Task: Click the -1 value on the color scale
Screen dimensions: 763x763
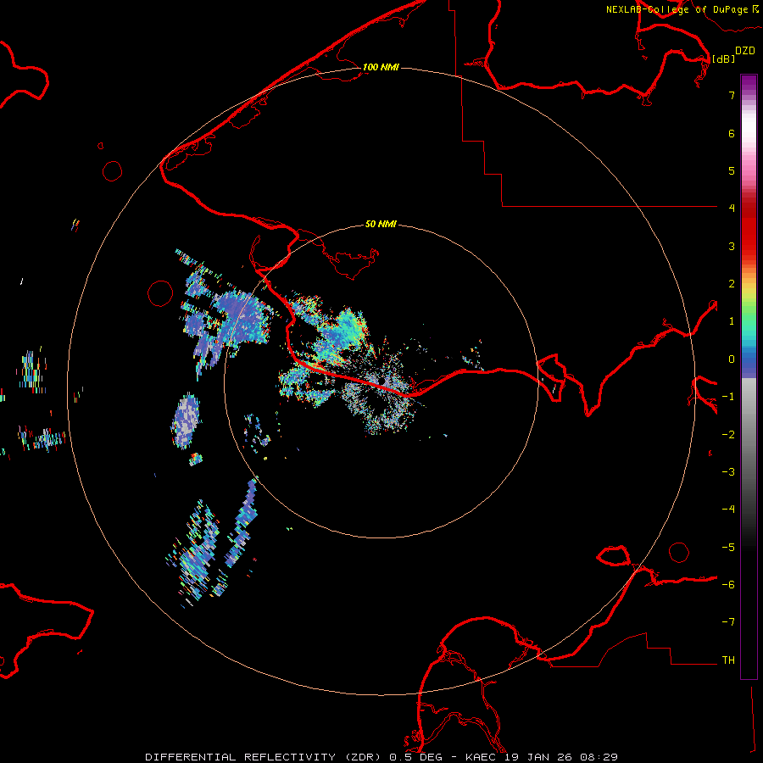Action: 728,397
